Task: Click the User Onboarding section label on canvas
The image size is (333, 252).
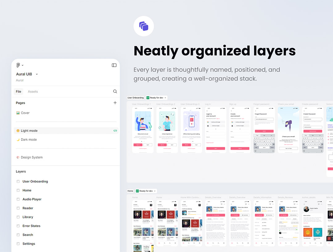Action: pyautogui.click(x=136, y=98)
